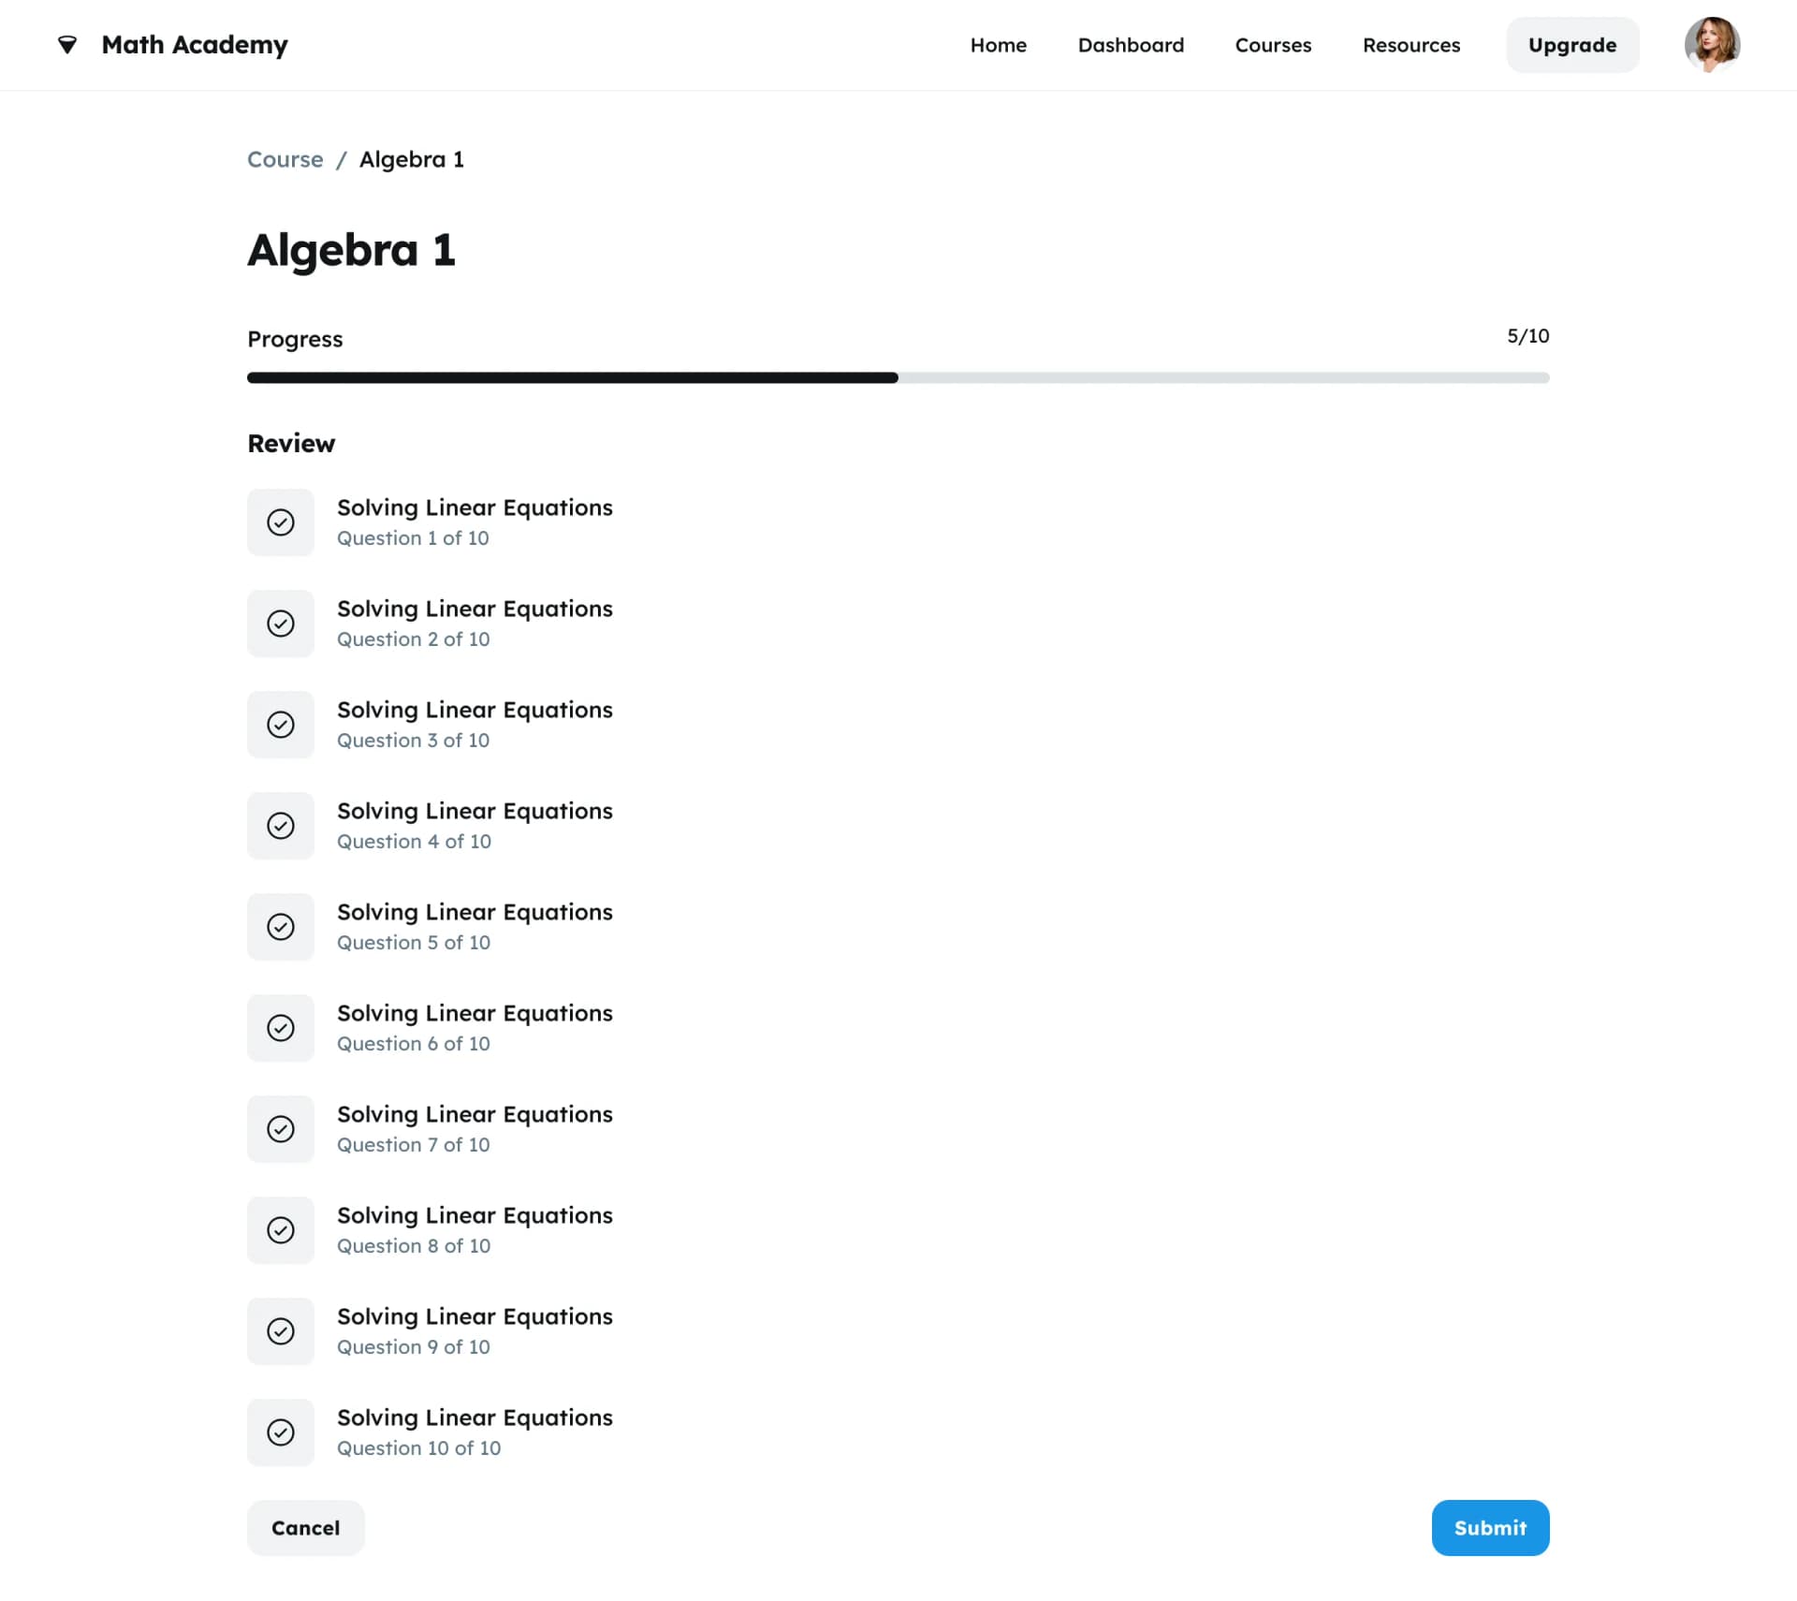Open the user profile avatar
This screenshot has height=1601, width=1797.
(1711, 45)
